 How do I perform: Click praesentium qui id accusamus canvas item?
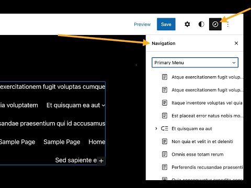[53, 123]
